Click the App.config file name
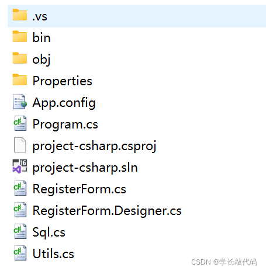266x271 pixels. [64, 103]
